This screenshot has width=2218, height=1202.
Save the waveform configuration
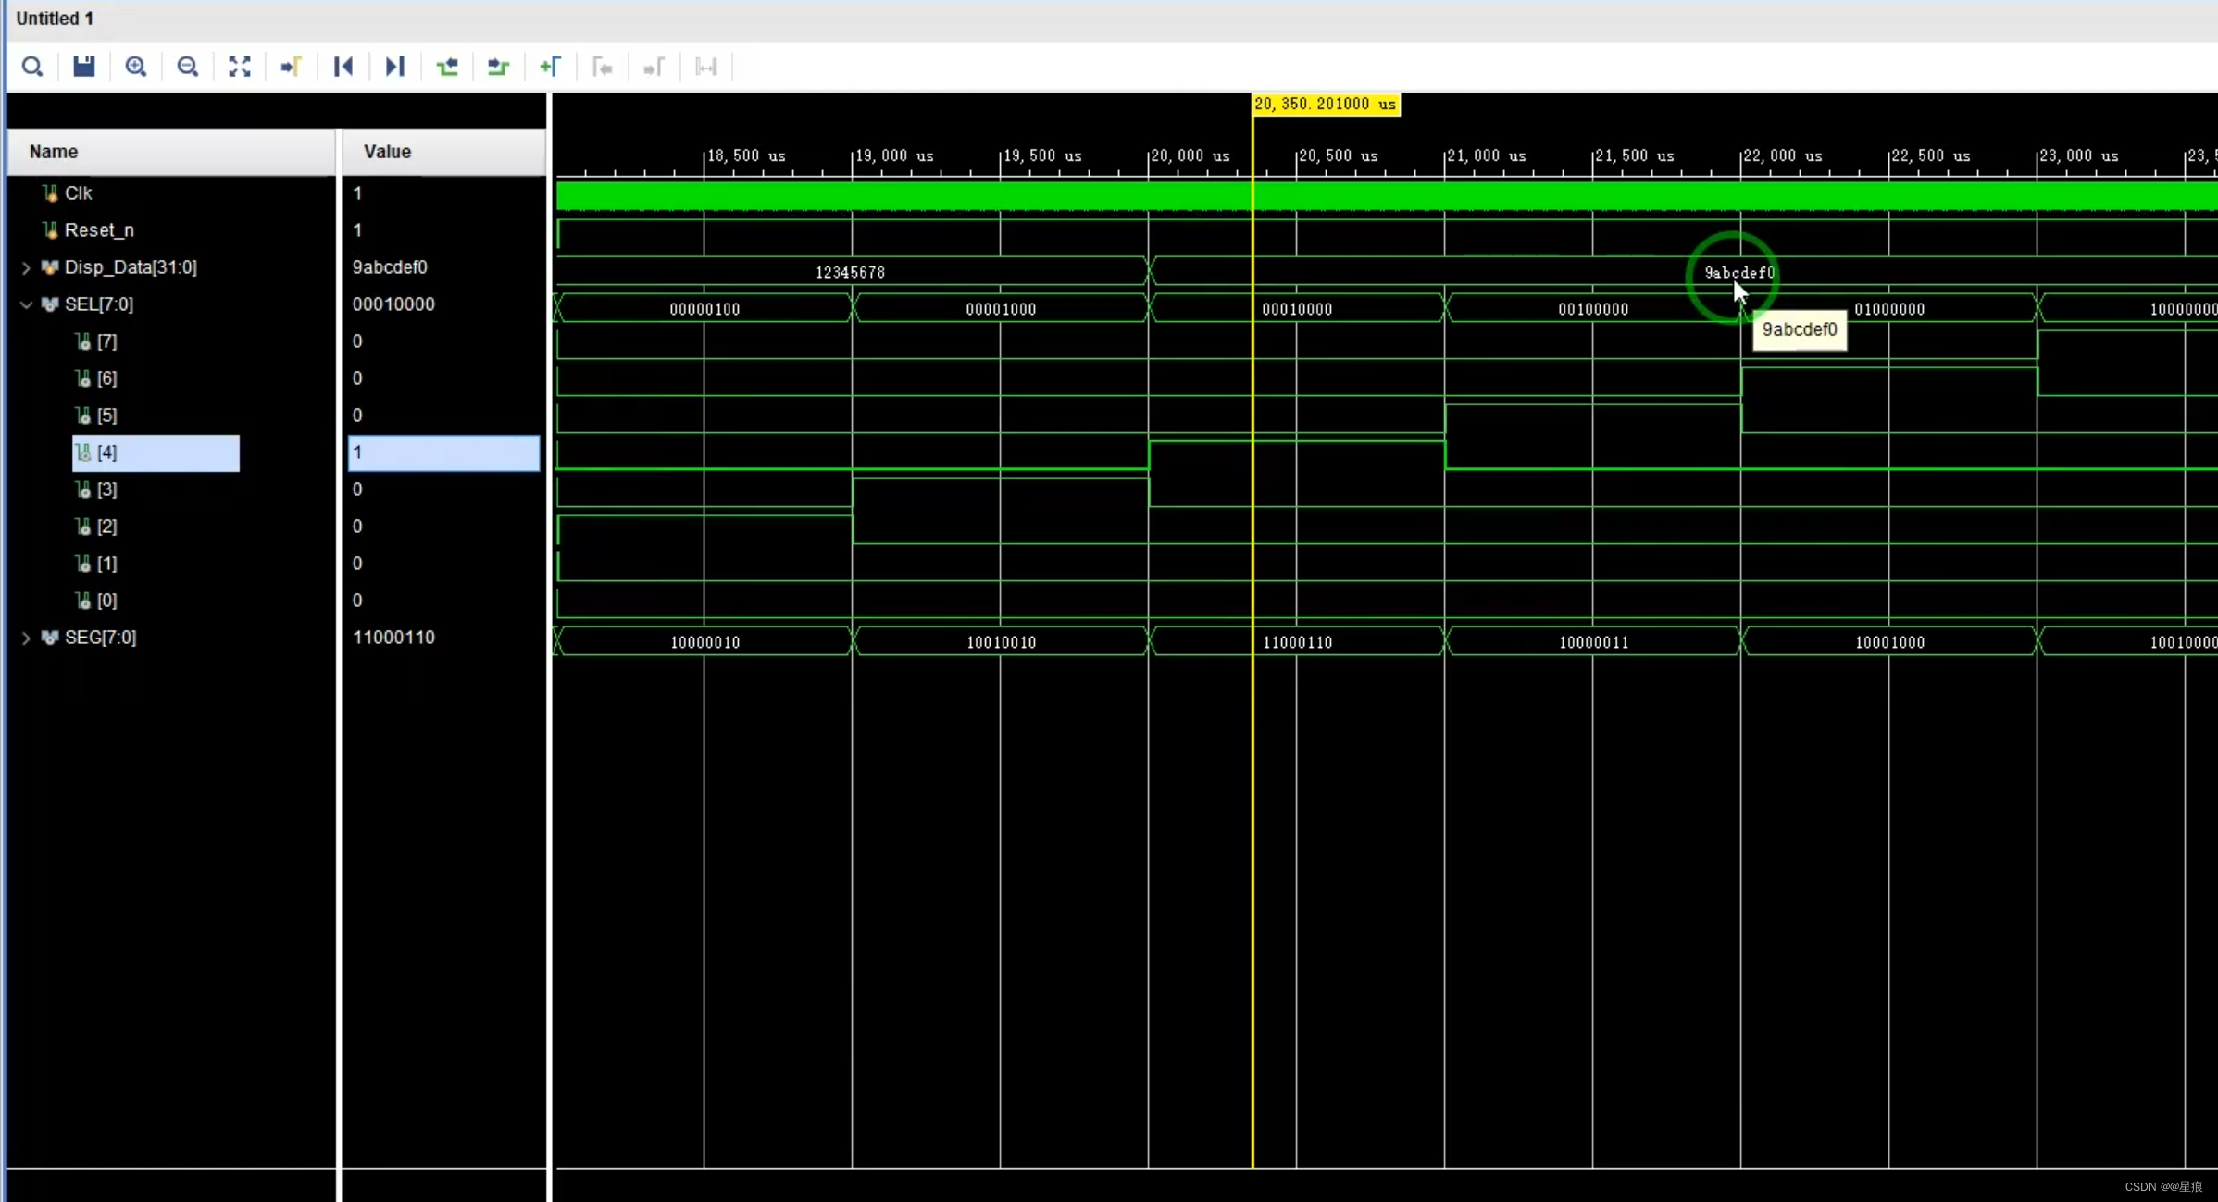pos(84,67)
